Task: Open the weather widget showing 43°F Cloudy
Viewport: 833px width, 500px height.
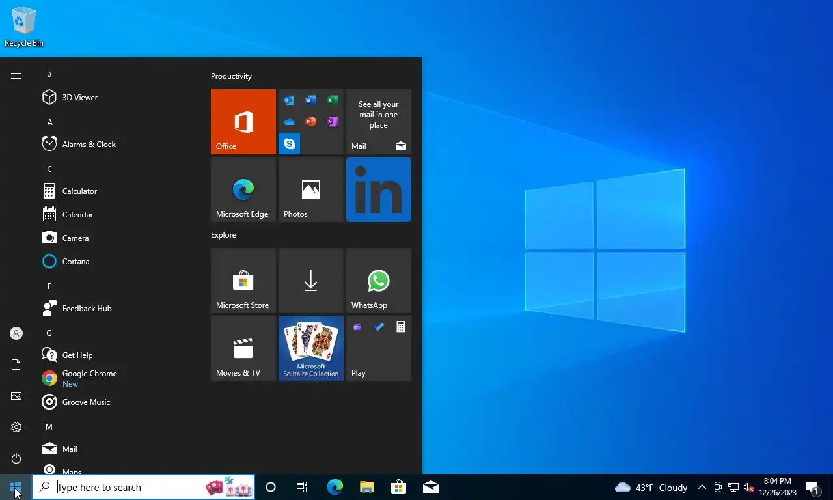Action: click(x=651, y=487)
